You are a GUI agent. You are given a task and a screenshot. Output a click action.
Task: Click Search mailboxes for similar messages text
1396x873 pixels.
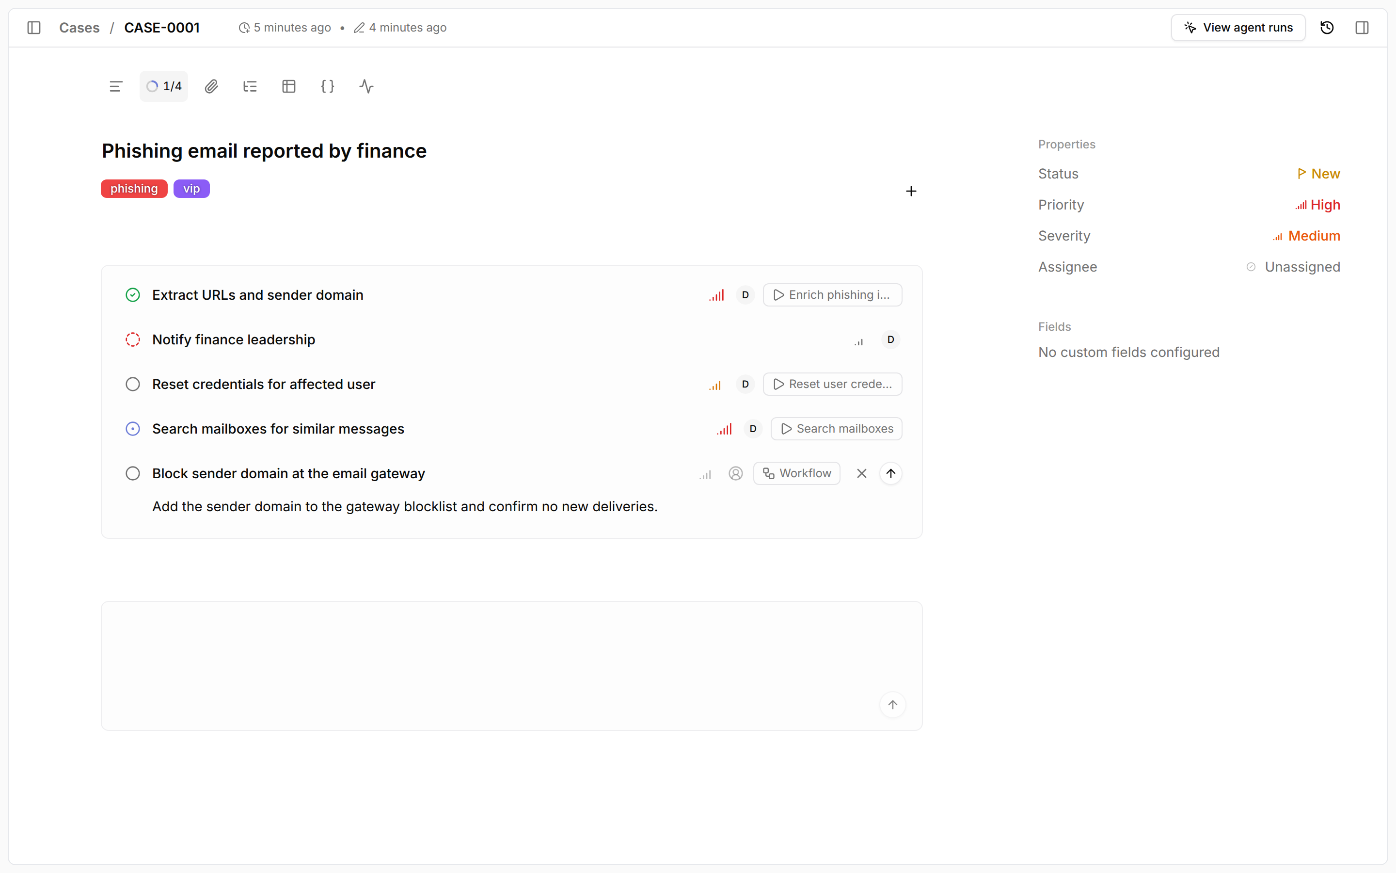[x=278, y=429]
